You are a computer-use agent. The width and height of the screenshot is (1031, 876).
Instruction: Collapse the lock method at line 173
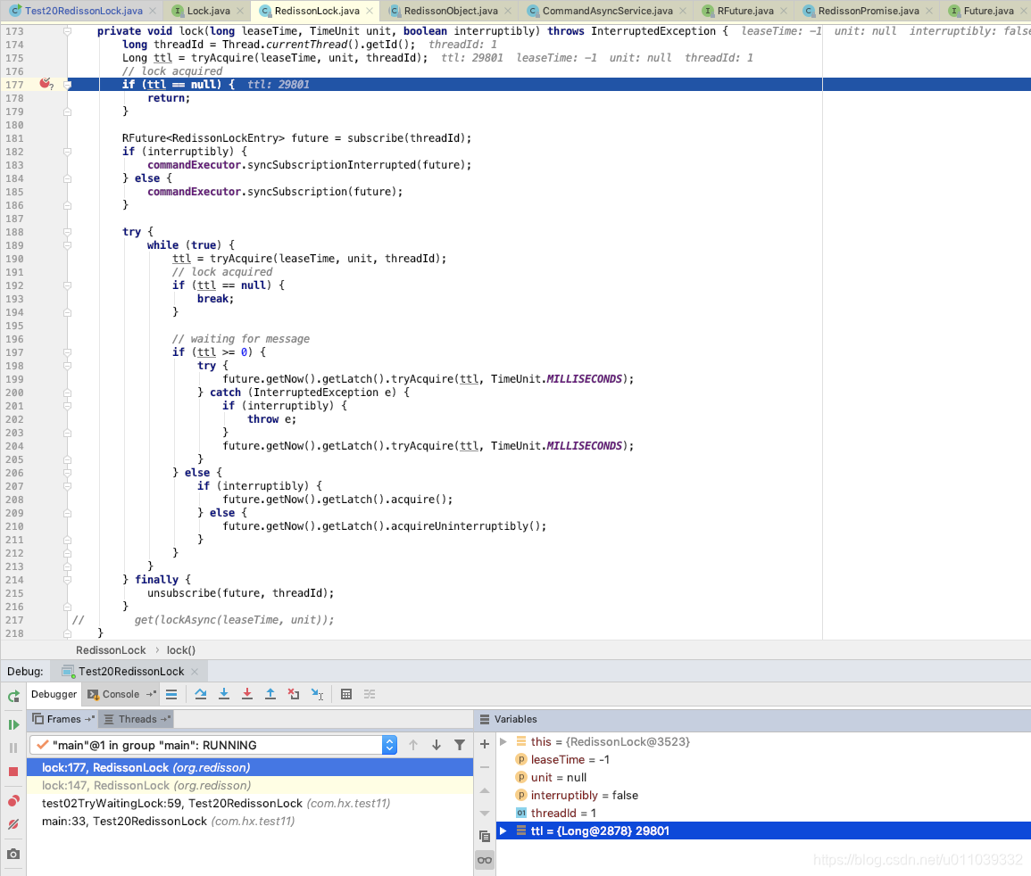(x=67, y=31)
